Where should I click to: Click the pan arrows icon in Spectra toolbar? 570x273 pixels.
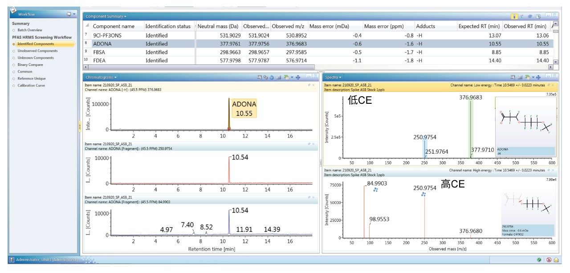(x=538, y=77)
